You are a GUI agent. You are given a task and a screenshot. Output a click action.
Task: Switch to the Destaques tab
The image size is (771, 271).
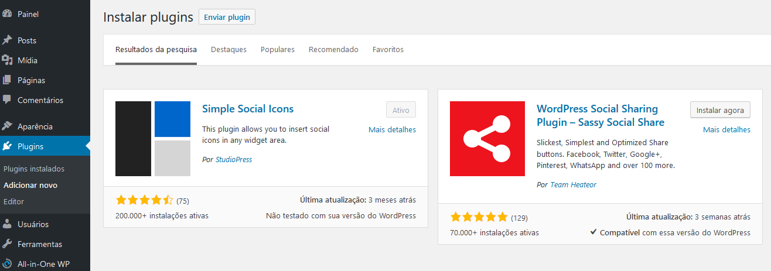pos(228,50)
